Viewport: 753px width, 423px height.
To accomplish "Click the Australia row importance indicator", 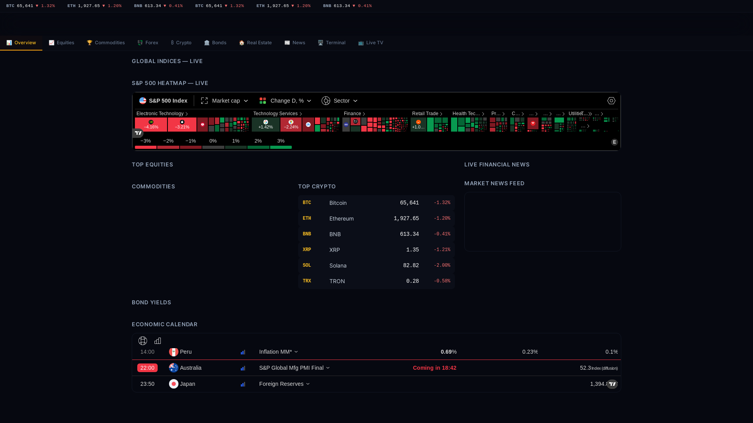I will coord(243,368).
